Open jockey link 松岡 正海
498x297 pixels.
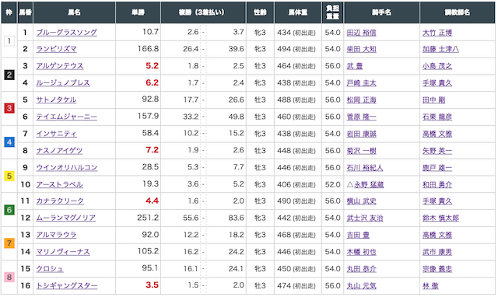[361, 100]
